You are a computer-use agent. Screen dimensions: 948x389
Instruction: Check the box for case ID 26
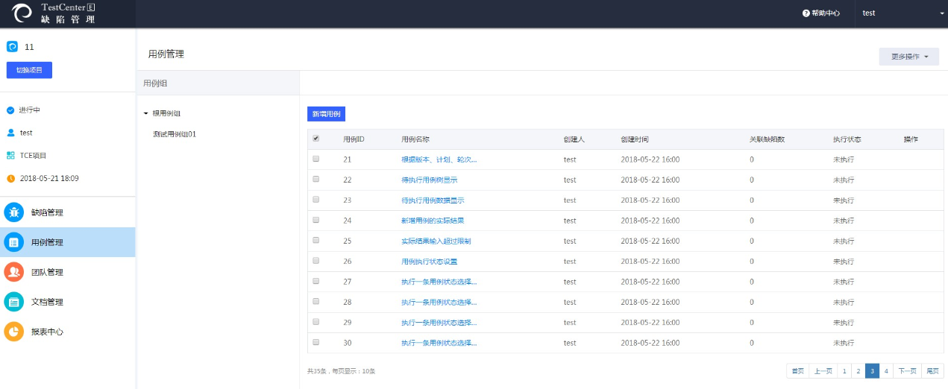coord(316,261)
